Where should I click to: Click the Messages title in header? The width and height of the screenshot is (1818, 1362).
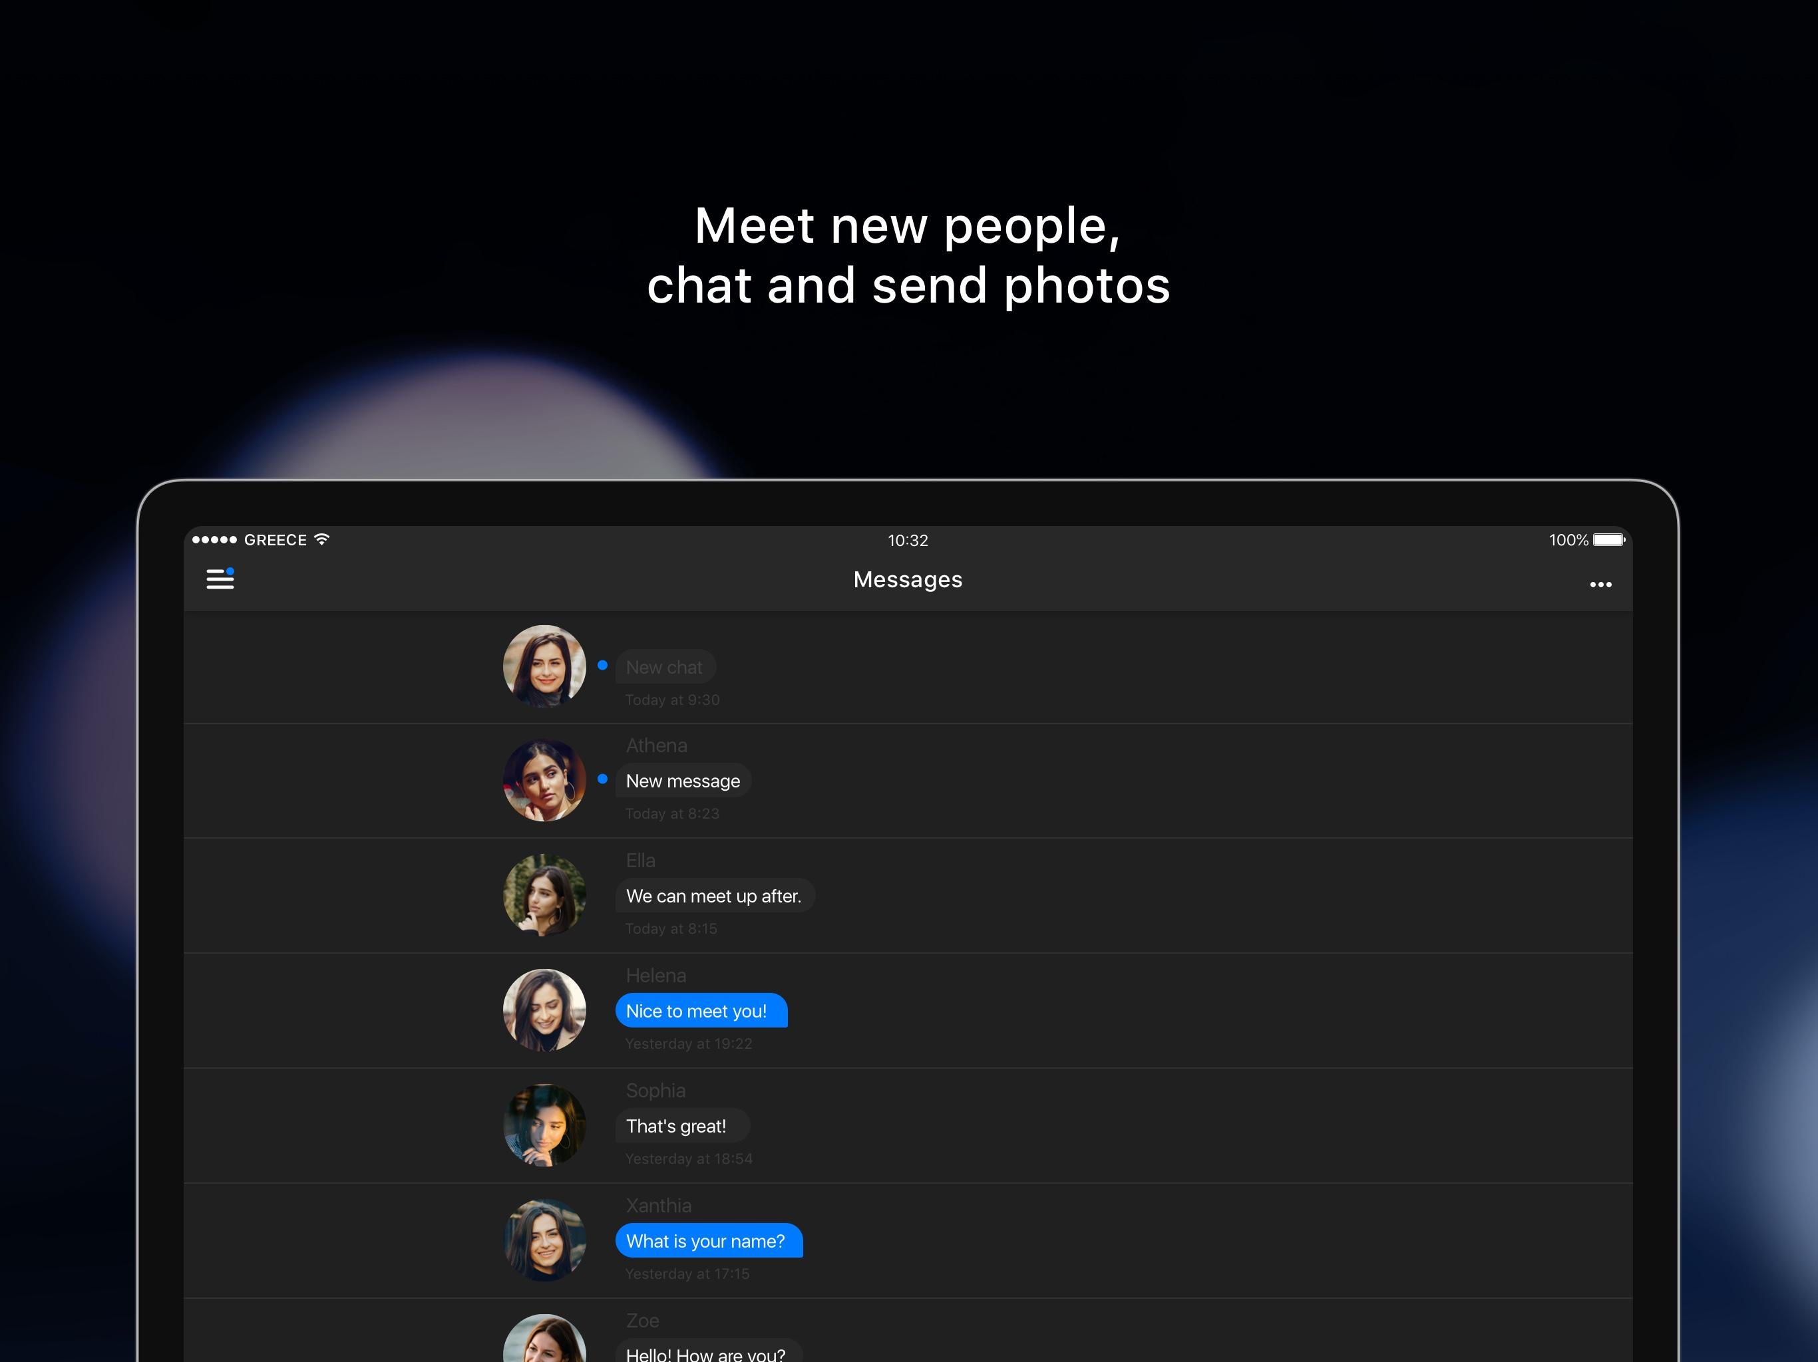908,579
